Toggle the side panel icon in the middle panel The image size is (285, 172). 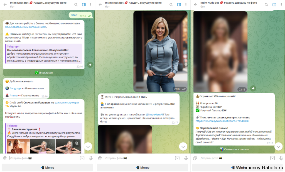tap(179, 4)
